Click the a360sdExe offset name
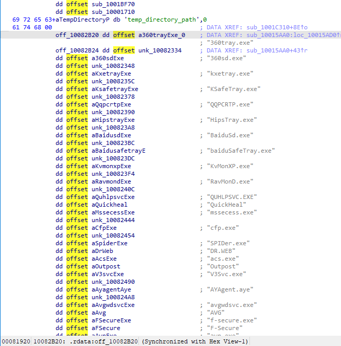This screenshot has height=346, width=341. pyautogui.click(x=107, y=58)
